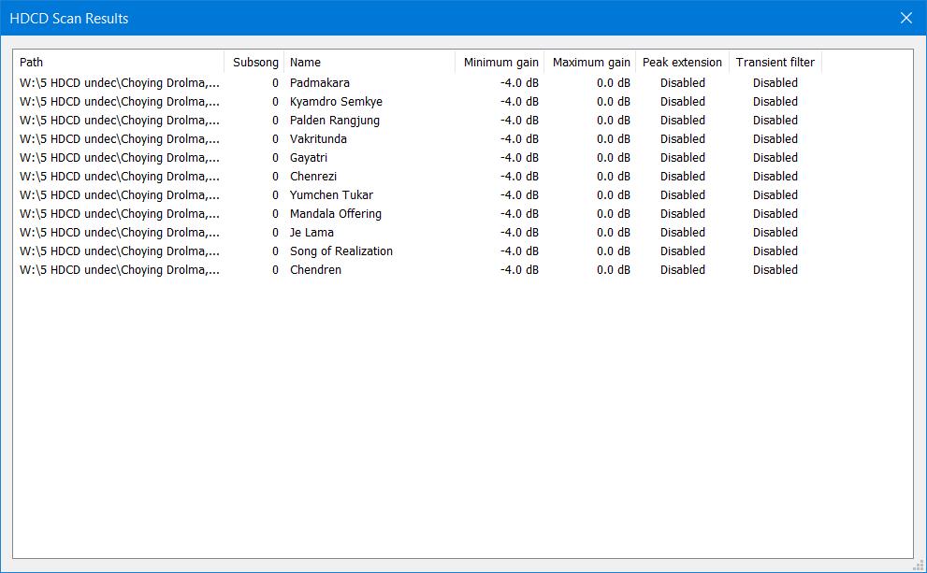The image size is (927, 573).
Task: Click the -4.0 dB value for Padmakara
Action: coord(519,82)
